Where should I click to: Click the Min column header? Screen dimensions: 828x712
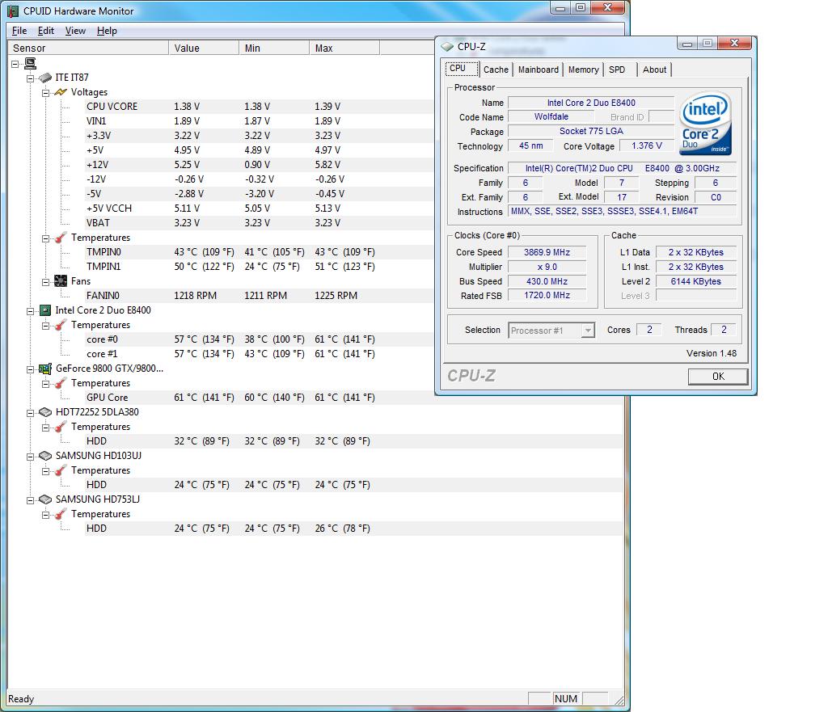274,48
